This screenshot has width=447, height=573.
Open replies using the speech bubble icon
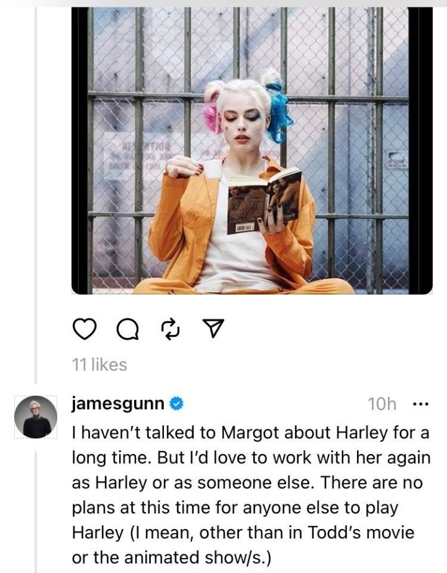[128, 329]
